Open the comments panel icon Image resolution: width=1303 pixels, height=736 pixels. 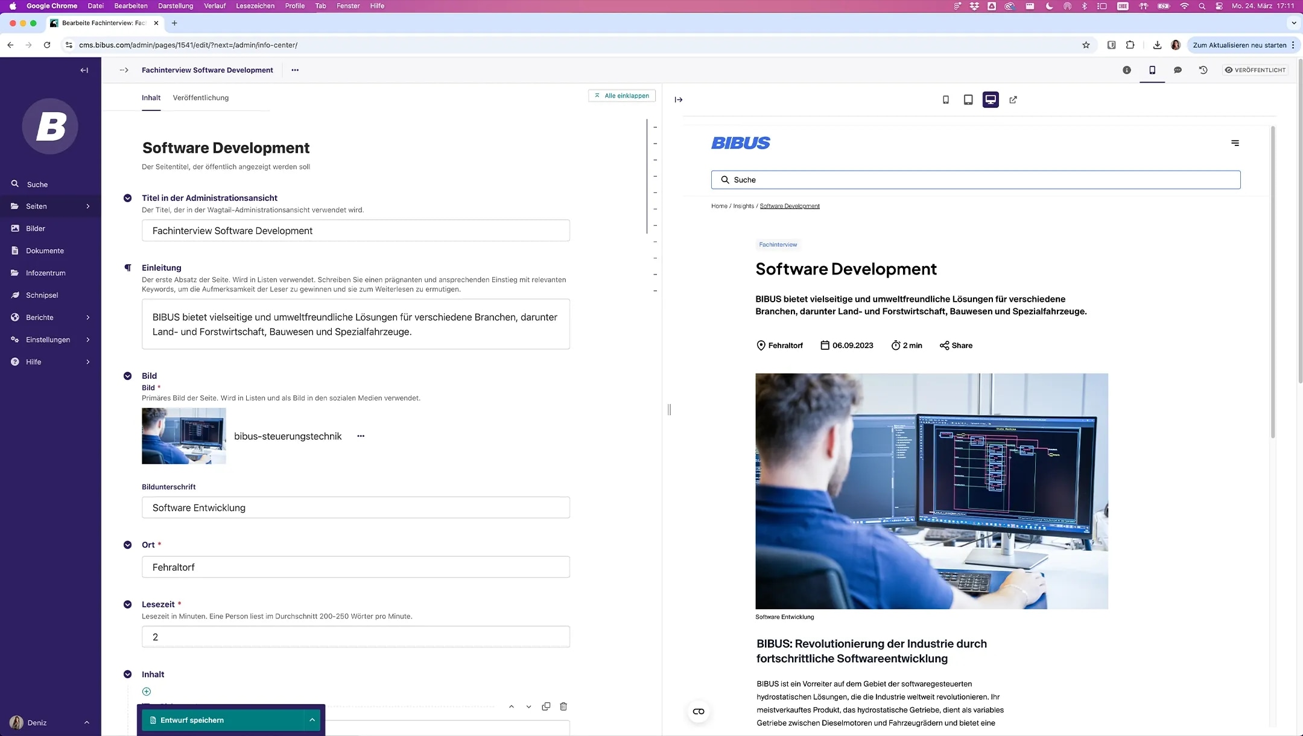pos(1178,70)
